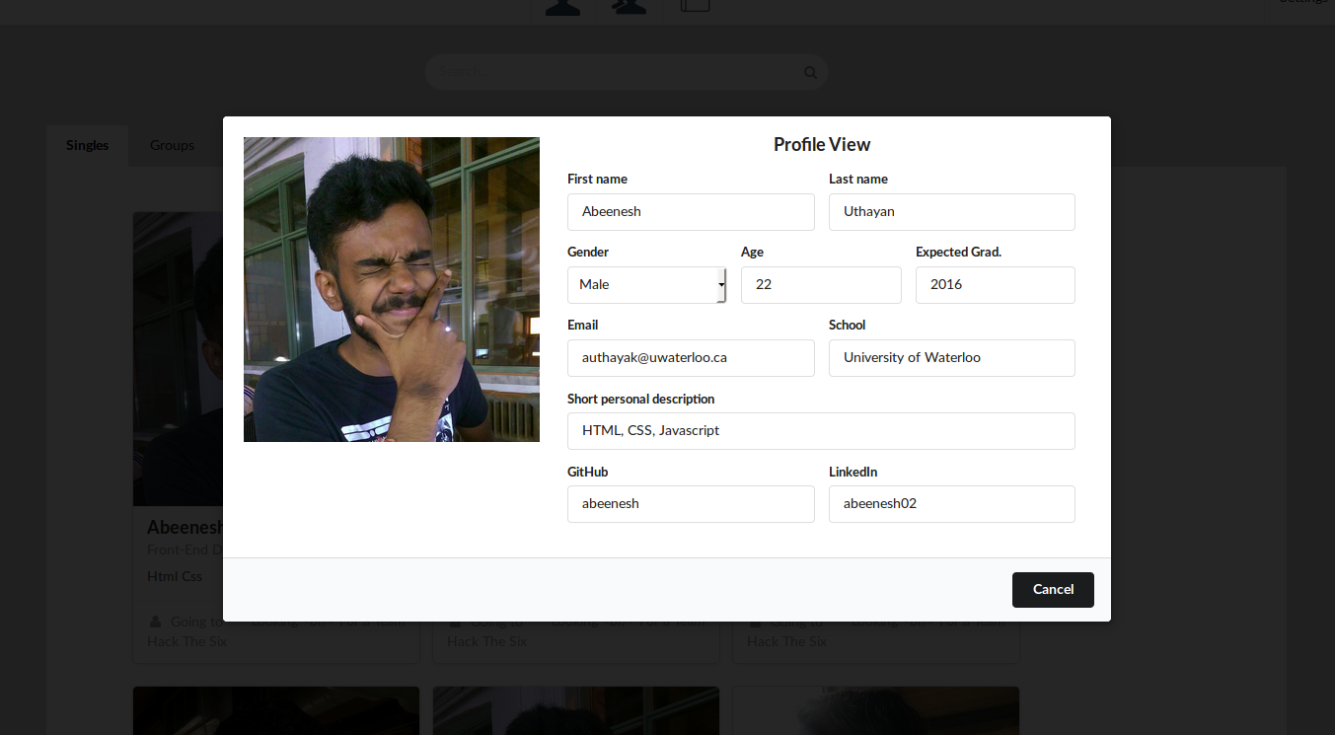
Task: Switch to the Singles tab
Action: point(87,145)
